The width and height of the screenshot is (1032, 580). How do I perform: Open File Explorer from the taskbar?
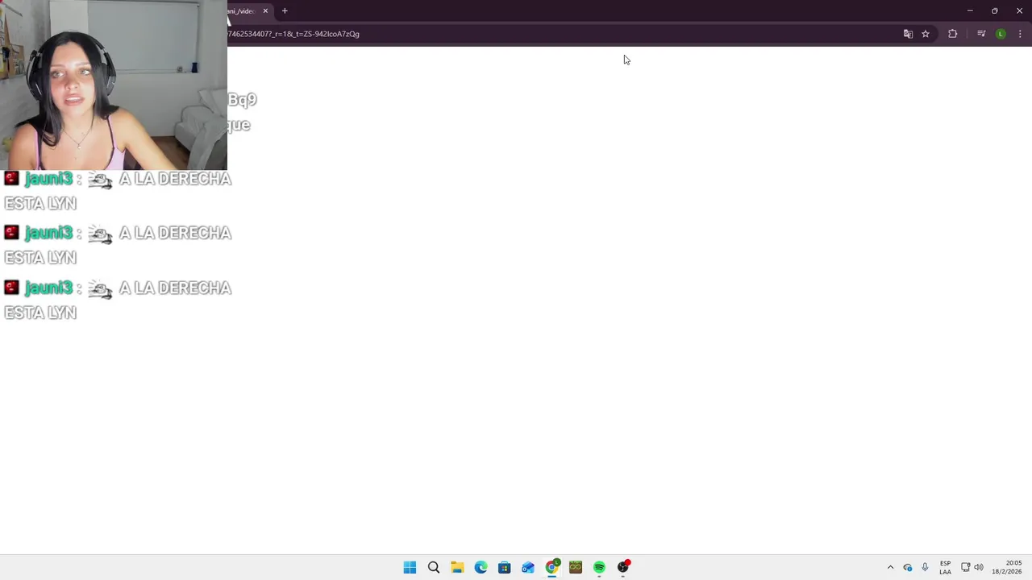click(457, 567)
